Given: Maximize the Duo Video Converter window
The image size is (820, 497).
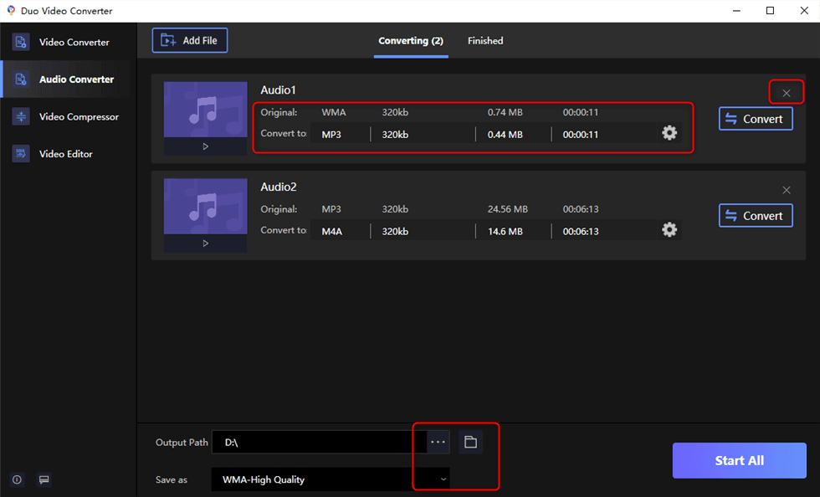Looking at the screenshot, I should point(771,11).
